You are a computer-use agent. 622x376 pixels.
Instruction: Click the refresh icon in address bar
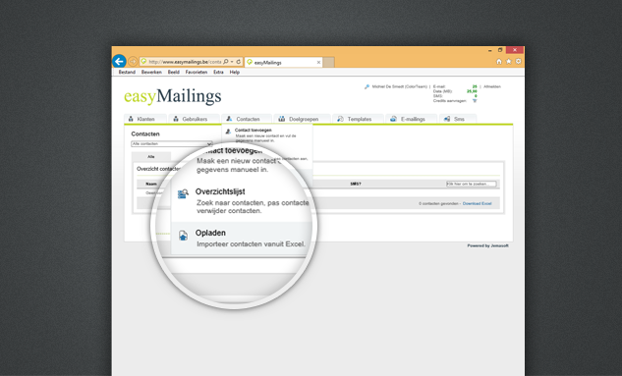click(239, 62)
